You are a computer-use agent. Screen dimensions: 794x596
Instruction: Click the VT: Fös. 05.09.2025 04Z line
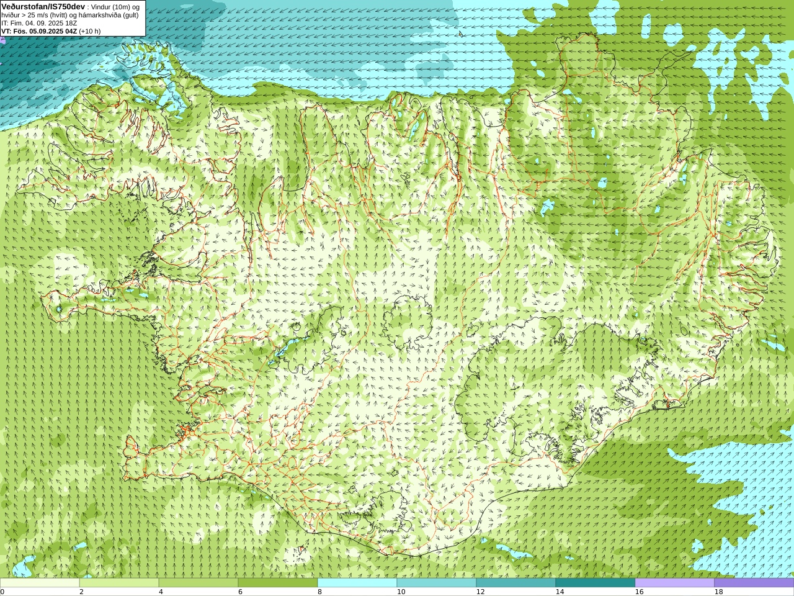coord(51,31)
